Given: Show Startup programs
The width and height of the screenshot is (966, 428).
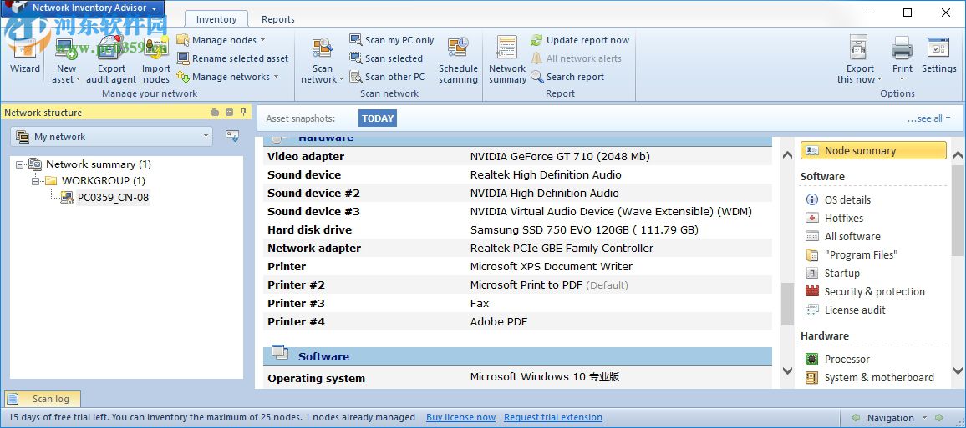Looking at the screenshot, I should (833, 274).
